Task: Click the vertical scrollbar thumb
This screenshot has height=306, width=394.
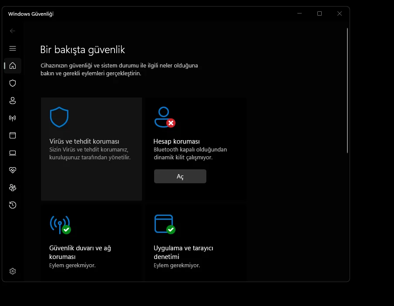Action: (x=347, y=91)
